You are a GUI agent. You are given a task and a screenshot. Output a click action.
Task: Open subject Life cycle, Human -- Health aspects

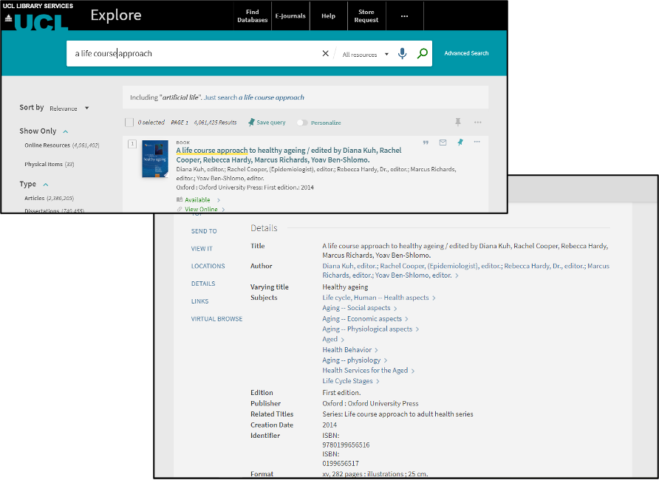click(x=375, y=298)
